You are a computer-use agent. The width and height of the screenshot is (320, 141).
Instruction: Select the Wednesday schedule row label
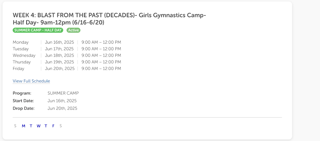pos(24,56)
